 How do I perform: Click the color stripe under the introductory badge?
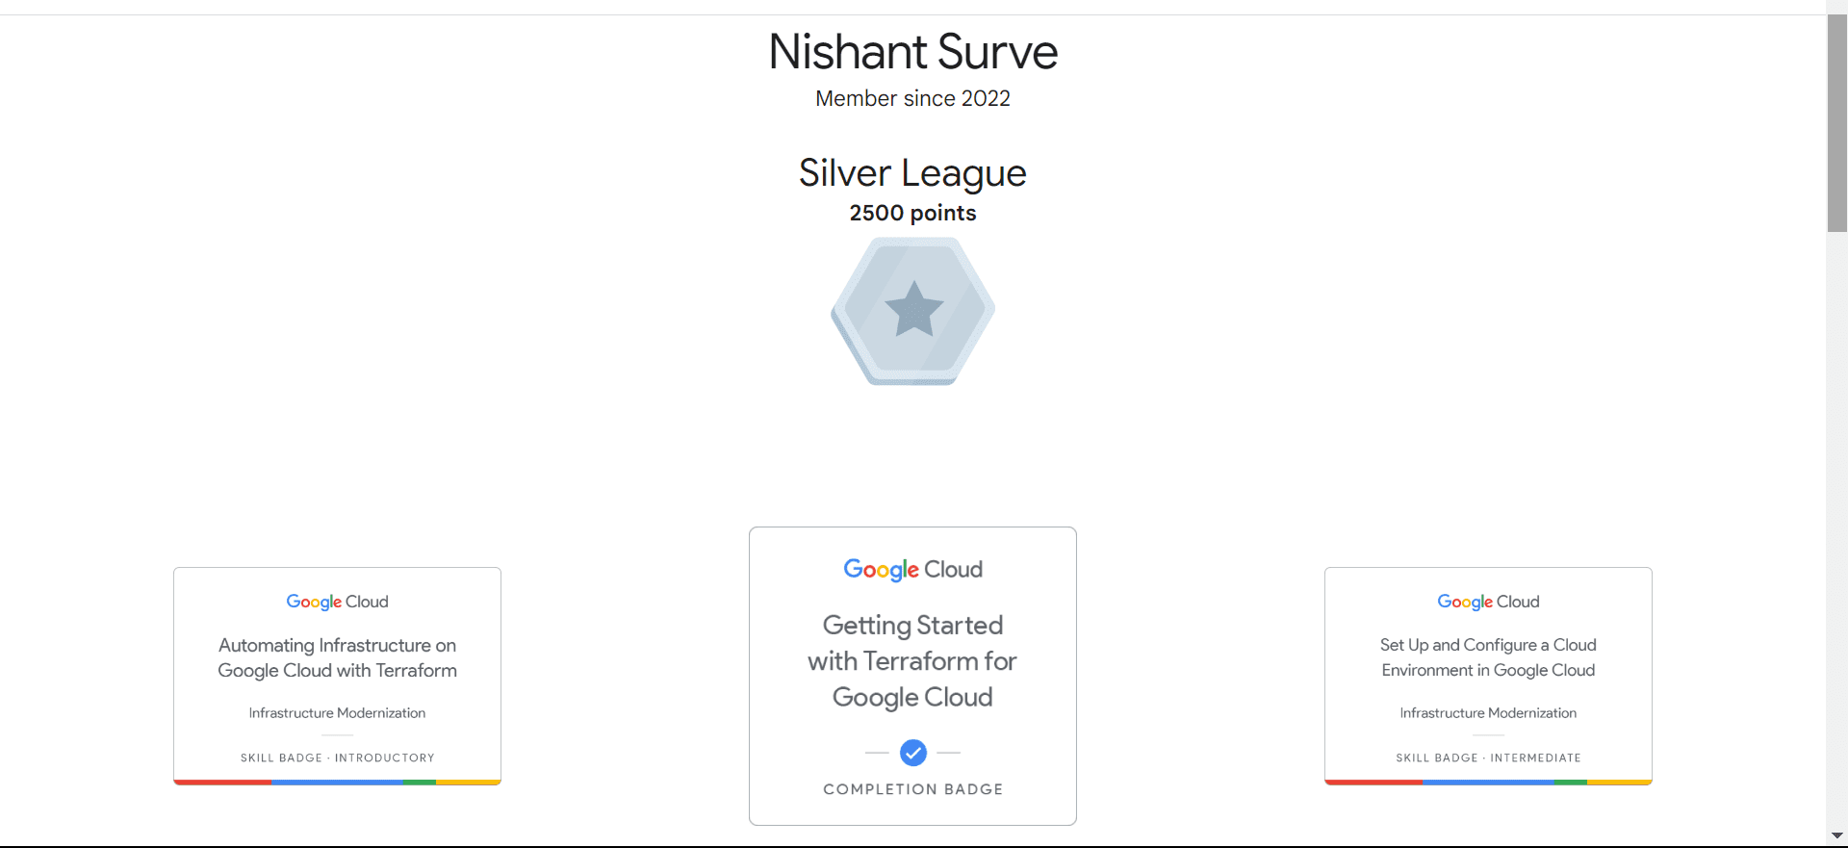(337, 783)
